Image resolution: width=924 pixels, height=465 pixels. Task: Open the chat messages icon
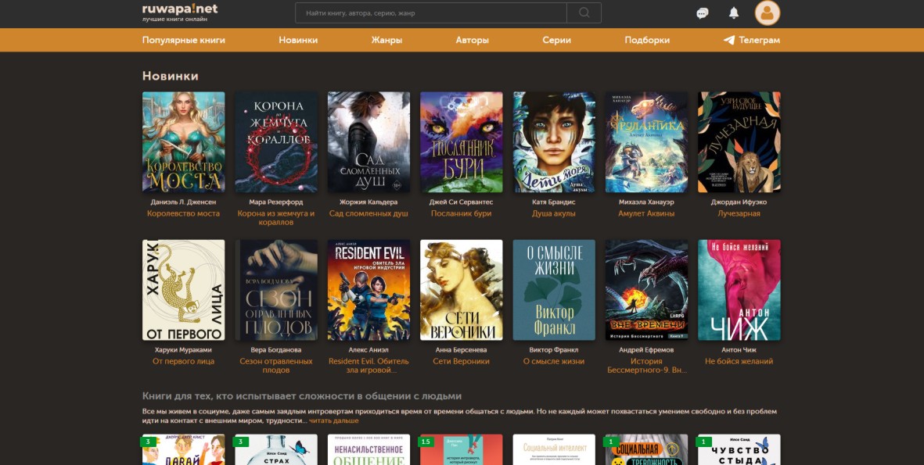pos(703,13)
